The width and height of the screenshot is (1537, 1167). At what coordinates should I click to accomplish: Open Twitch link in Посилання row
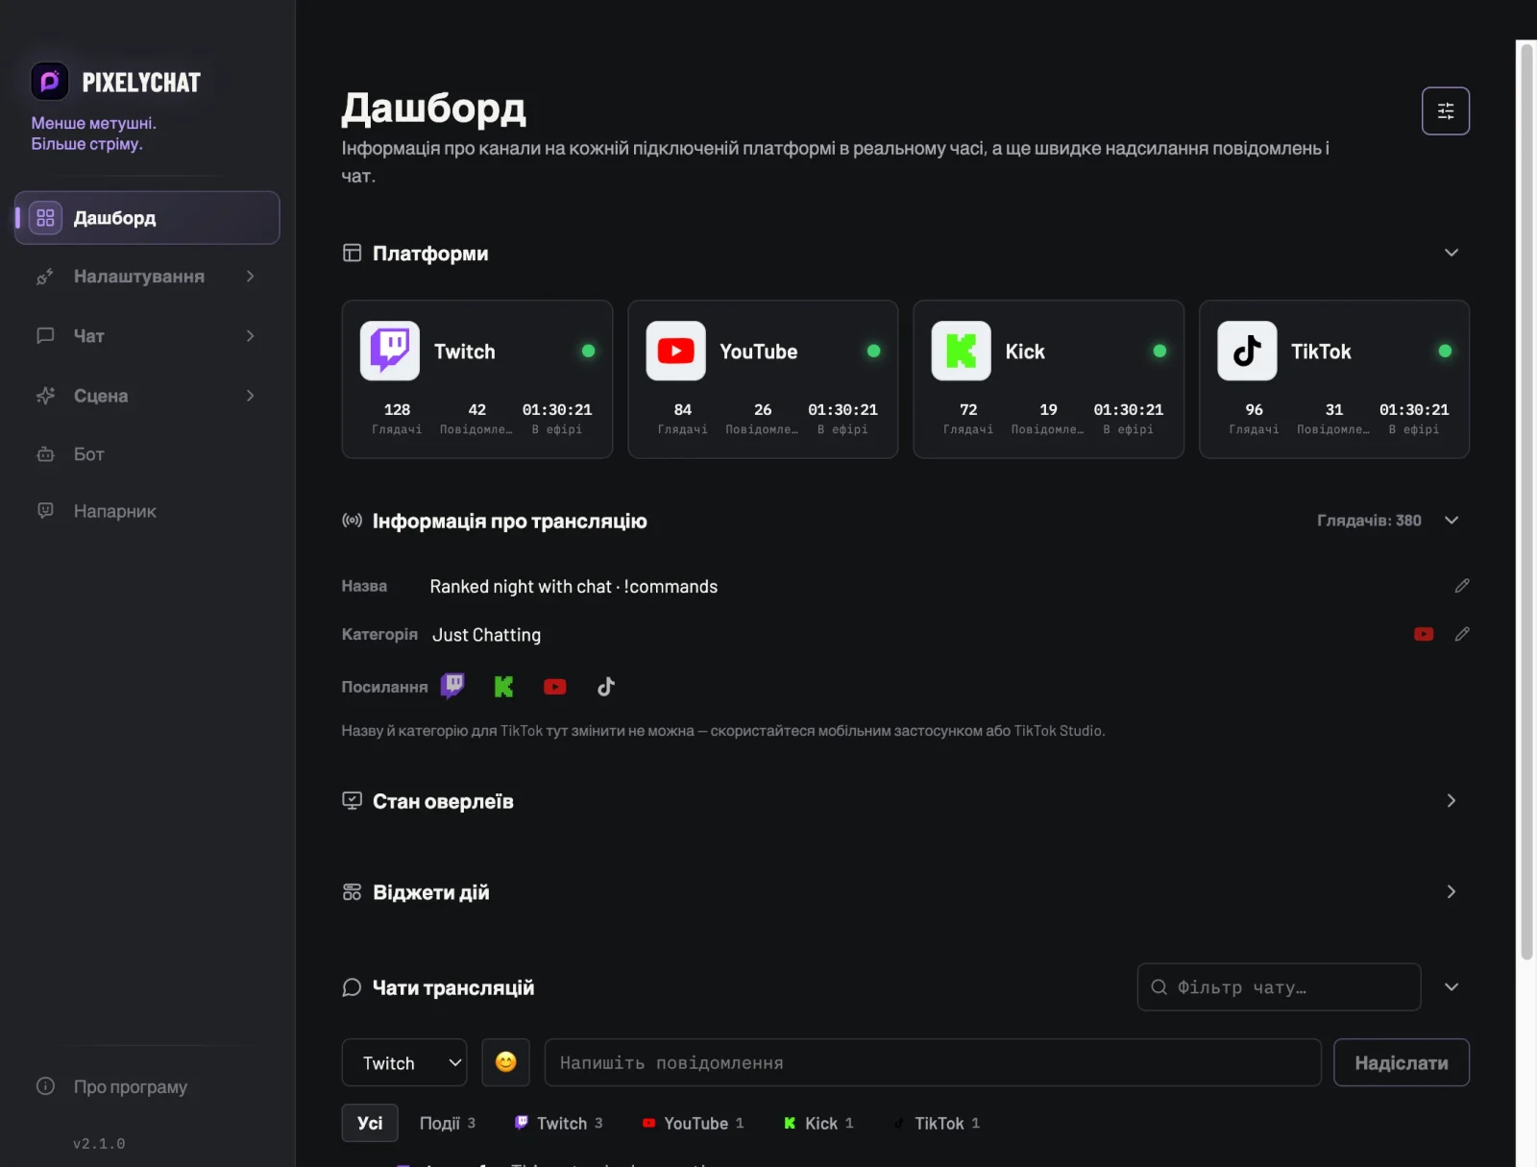click(x=452, y=686)
